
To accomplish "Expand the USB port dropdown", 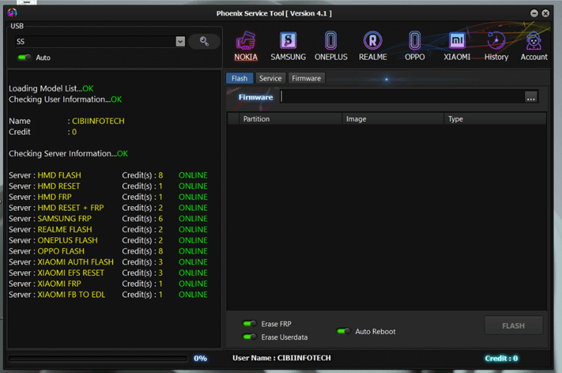I will (180, 42).
